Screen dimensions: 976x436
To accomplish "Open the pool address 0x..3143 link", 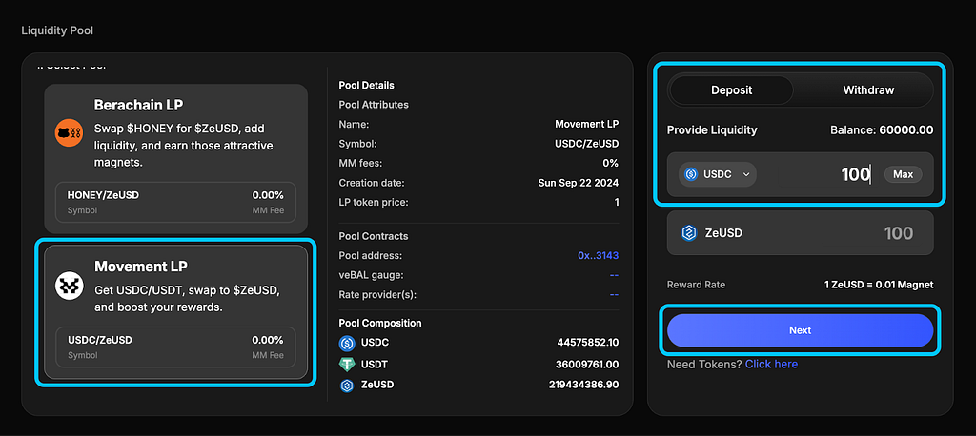I will point(599,256).
